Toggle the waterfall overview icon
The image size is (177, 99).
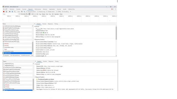click(24, 12)
